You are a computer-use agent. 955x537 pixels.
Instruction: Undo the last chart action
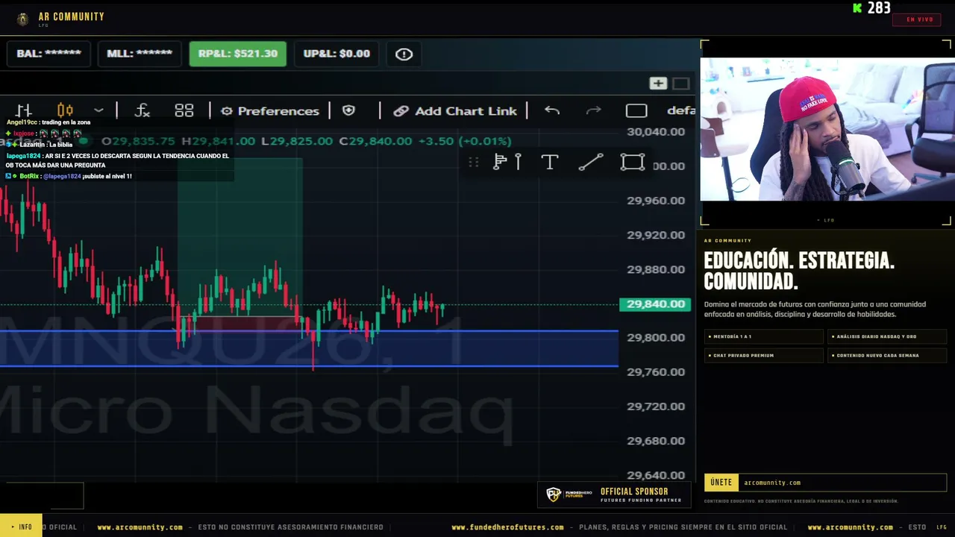pos(552,110)
